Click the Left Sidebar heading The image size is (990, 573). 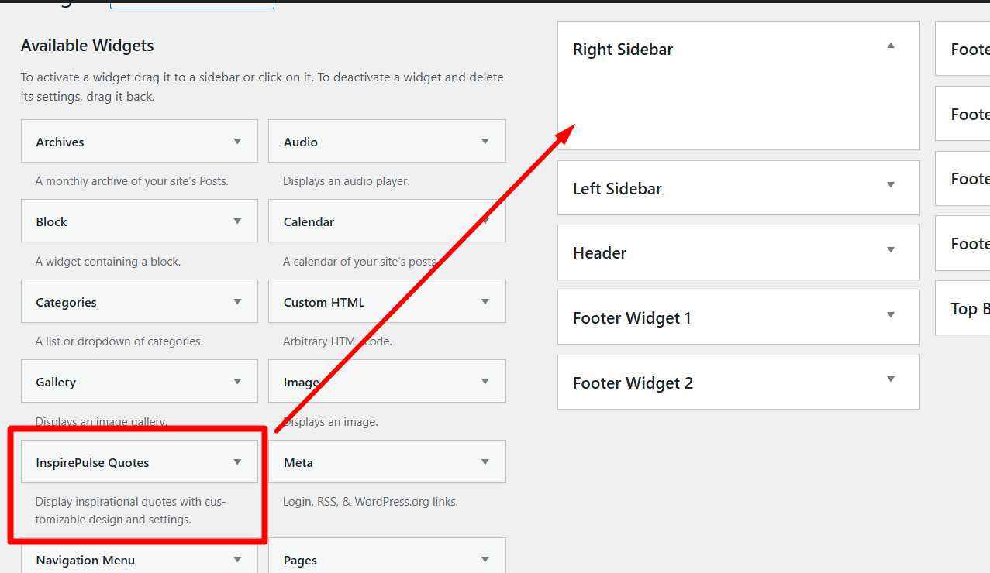617,188
